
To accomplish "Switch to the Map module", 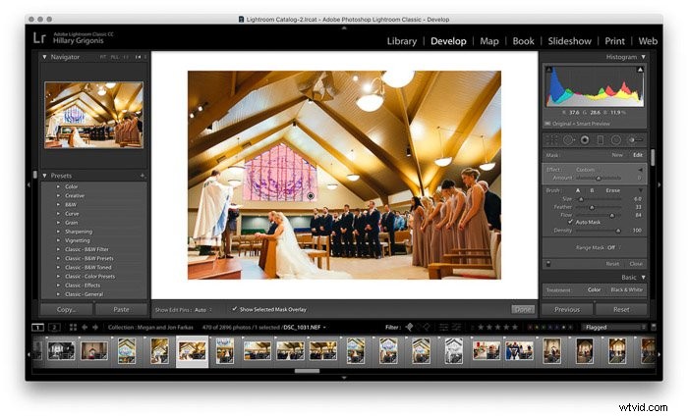I will pyautogui.click(x=489, y=41).
